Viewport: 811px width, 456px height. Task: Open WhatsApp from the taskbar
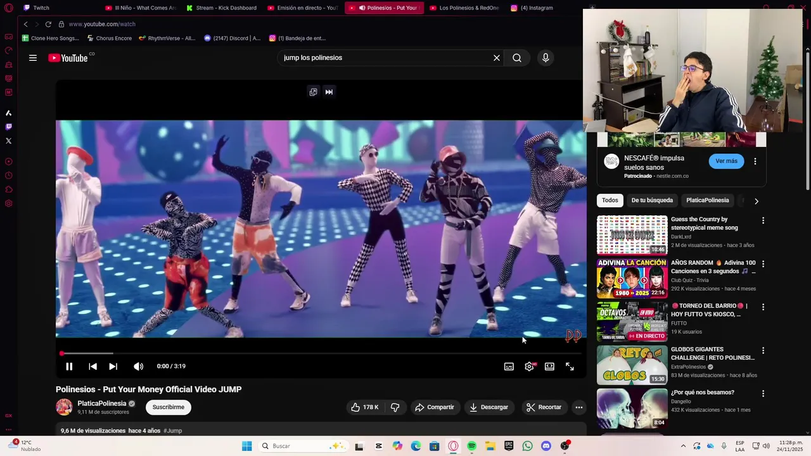[x=527, y=446]
